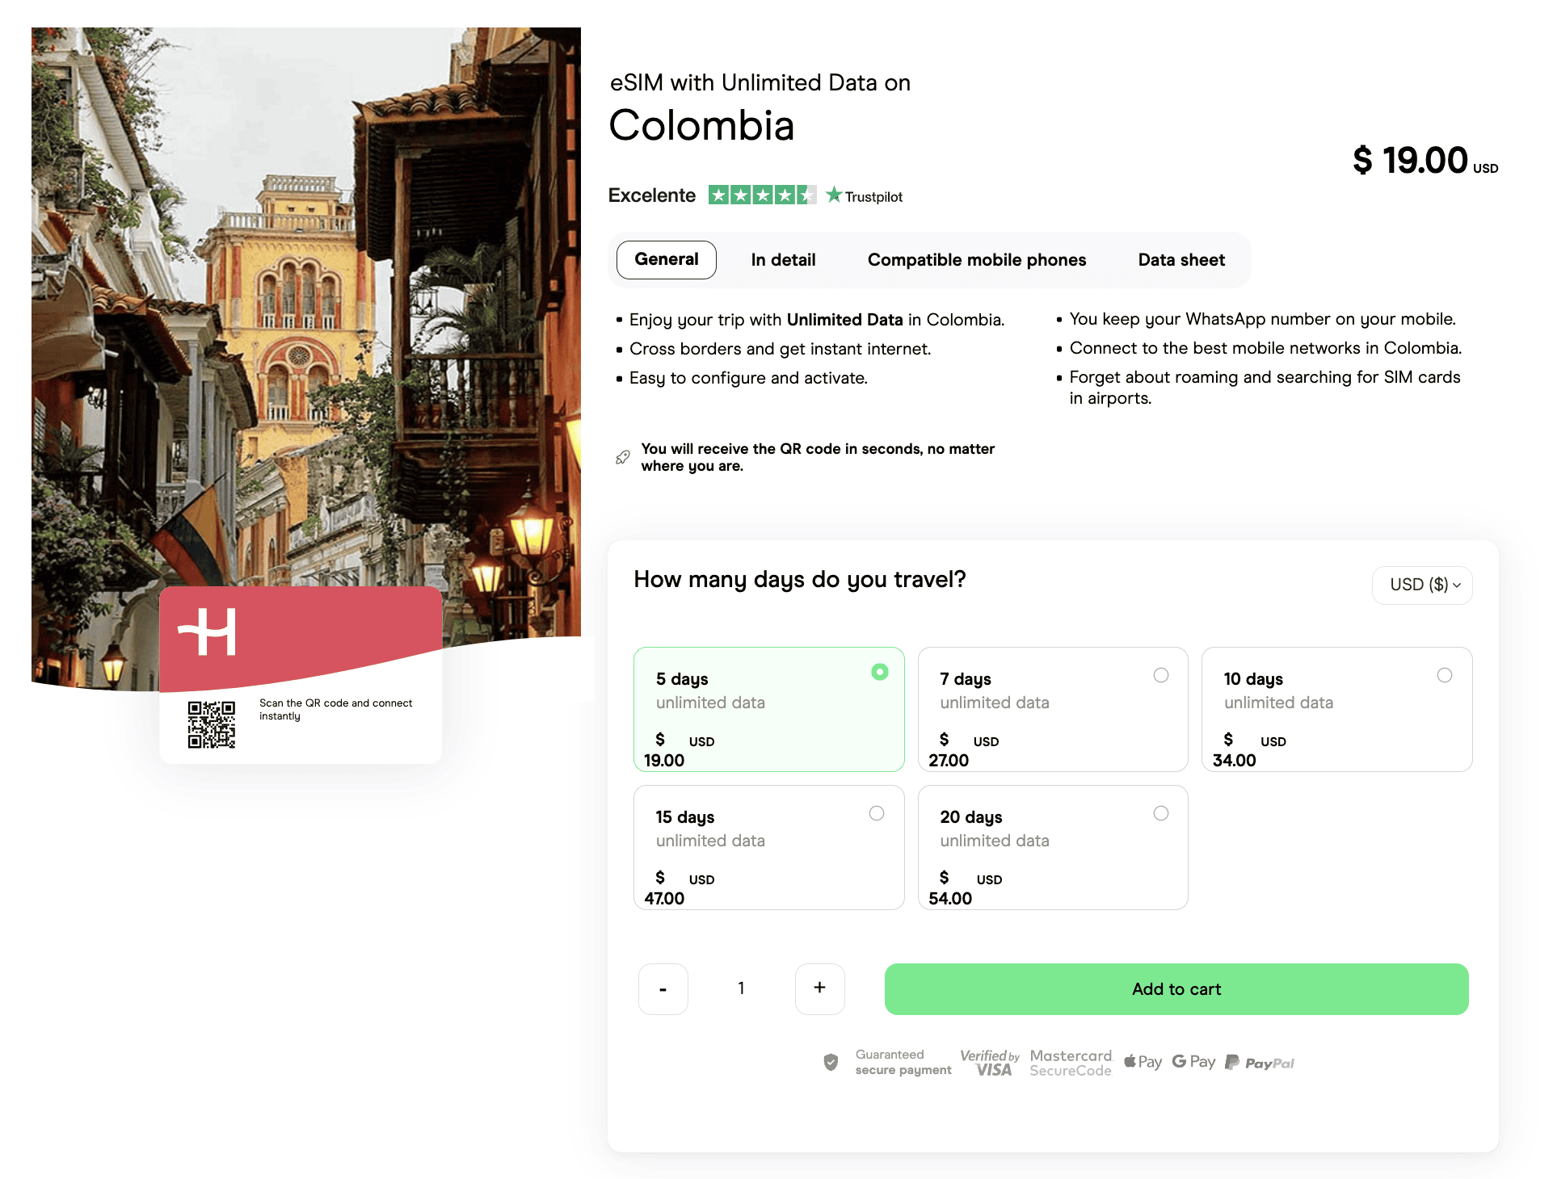
Task: Increase quantity with the plus button
Action: coord(819,988)
